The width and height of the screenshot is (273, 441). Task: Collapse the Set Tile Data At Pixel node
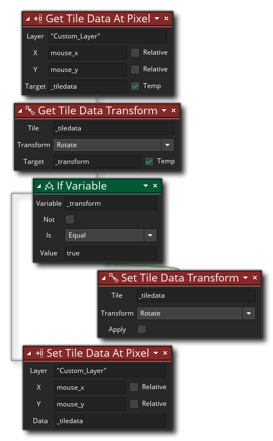pos(28,353)
